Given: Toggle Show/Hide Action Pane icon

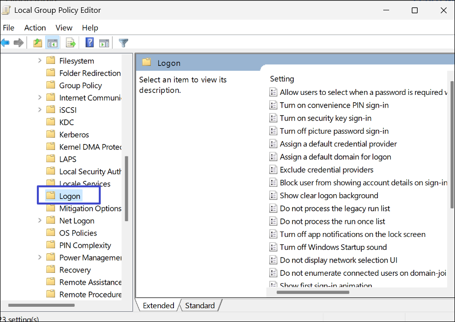Looking at the screenshot, I should pyautogui.click(x=104, y=43).
